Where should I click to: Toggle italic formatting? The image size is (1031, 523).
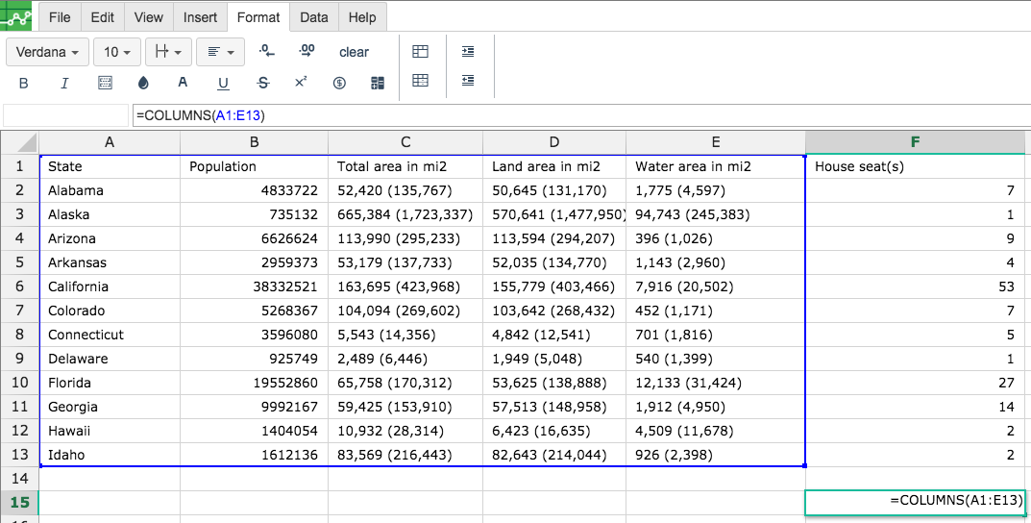[65, 84]
